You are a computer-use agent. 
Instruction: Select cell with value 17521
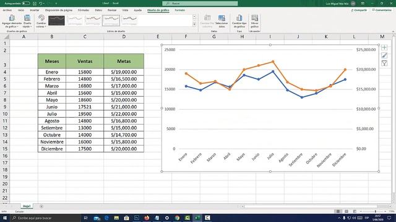click(x=85, y=107)
